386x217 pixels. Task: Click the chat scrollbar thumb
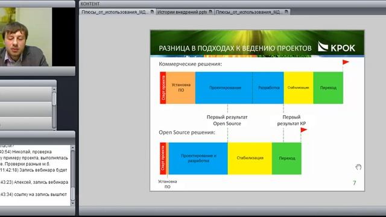coord(72,194)
